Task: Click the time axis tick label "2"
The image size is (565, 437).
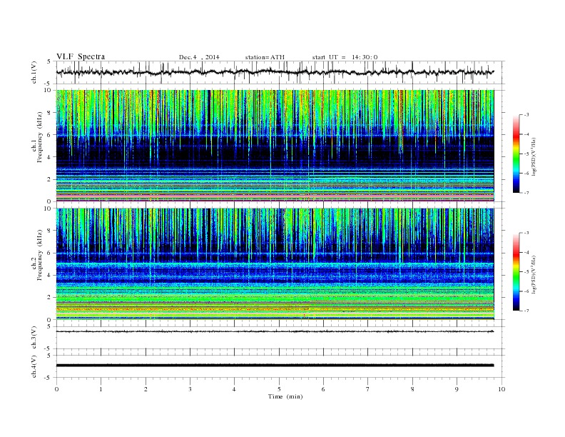Action: click(x=146, y=389)
